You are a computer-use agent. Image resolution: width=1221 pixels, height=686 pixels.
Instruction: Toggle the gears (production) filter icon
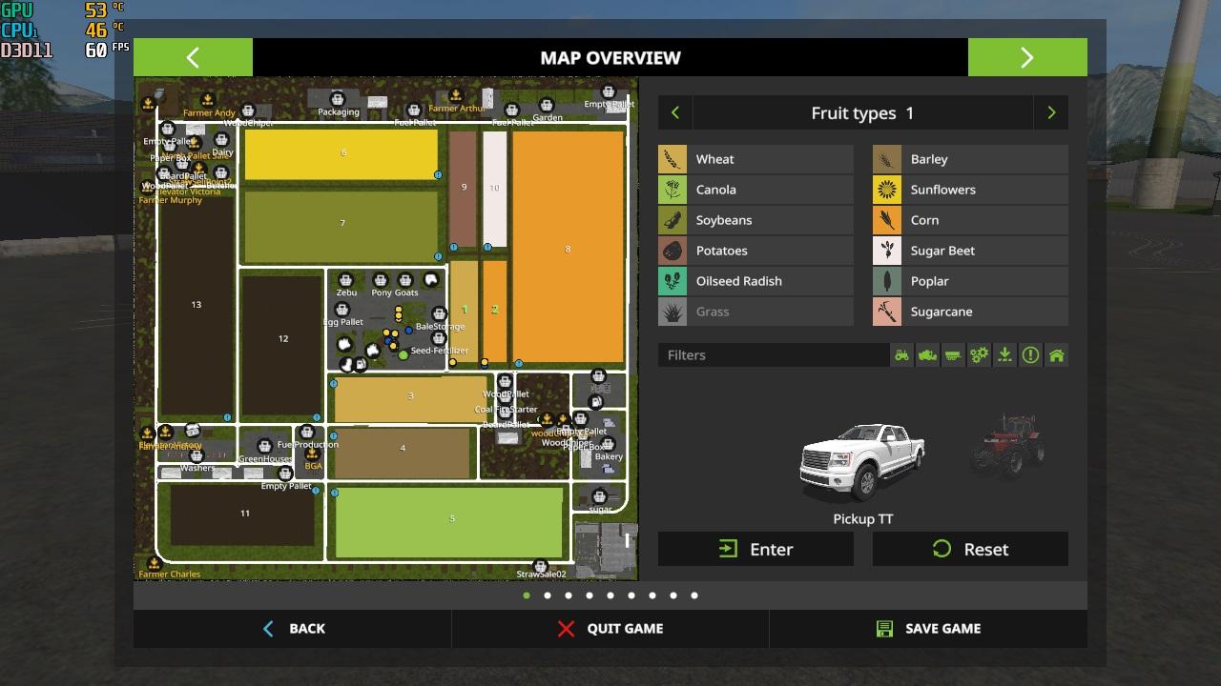[979, 355]
